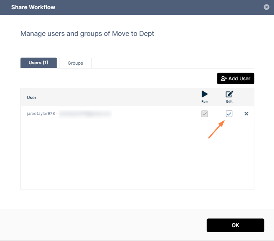Viewport: 274px width, 241px height.
Task: Confirm sharing with the OK button
Action: click(x=235, y=225)
